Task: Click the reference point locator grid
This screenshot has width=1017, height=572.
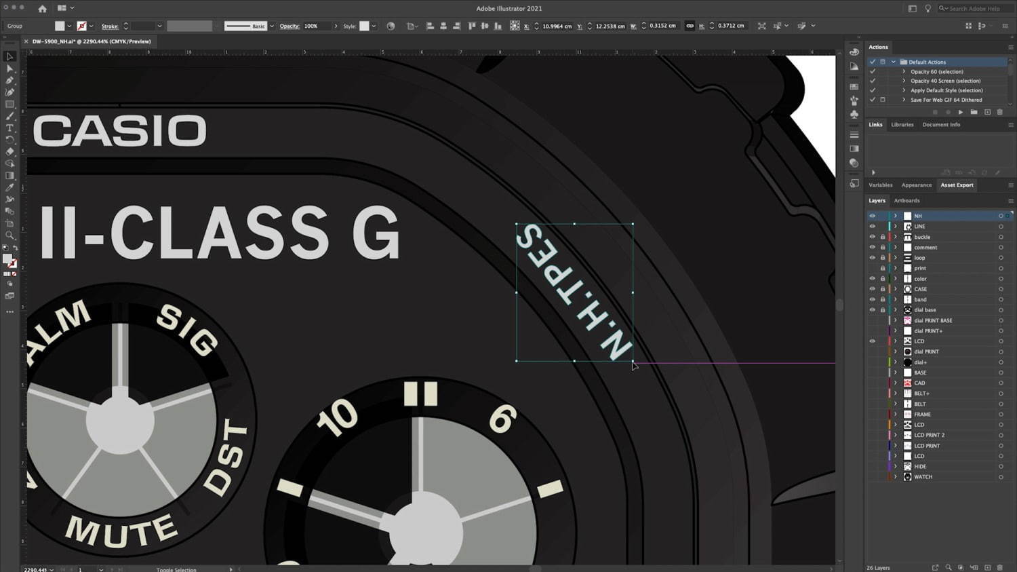Action: pos(515,26)
